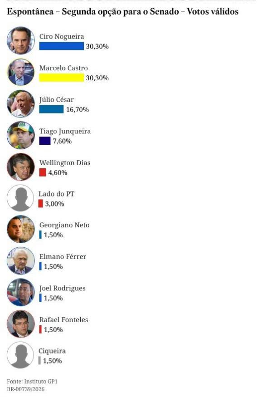272x397 pixels.
Task: Click Georgiano Neto's profile photo
Action: (20, 230)
